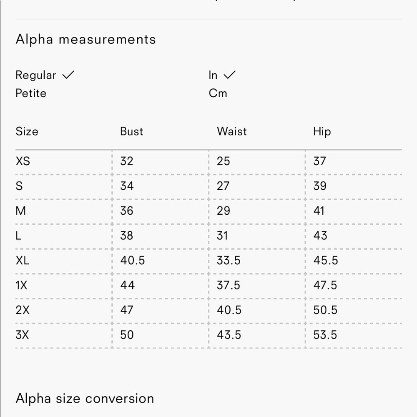Select the XL size row label
The height and width of the screenshot is (417, 417).
[x=23, y=260]
